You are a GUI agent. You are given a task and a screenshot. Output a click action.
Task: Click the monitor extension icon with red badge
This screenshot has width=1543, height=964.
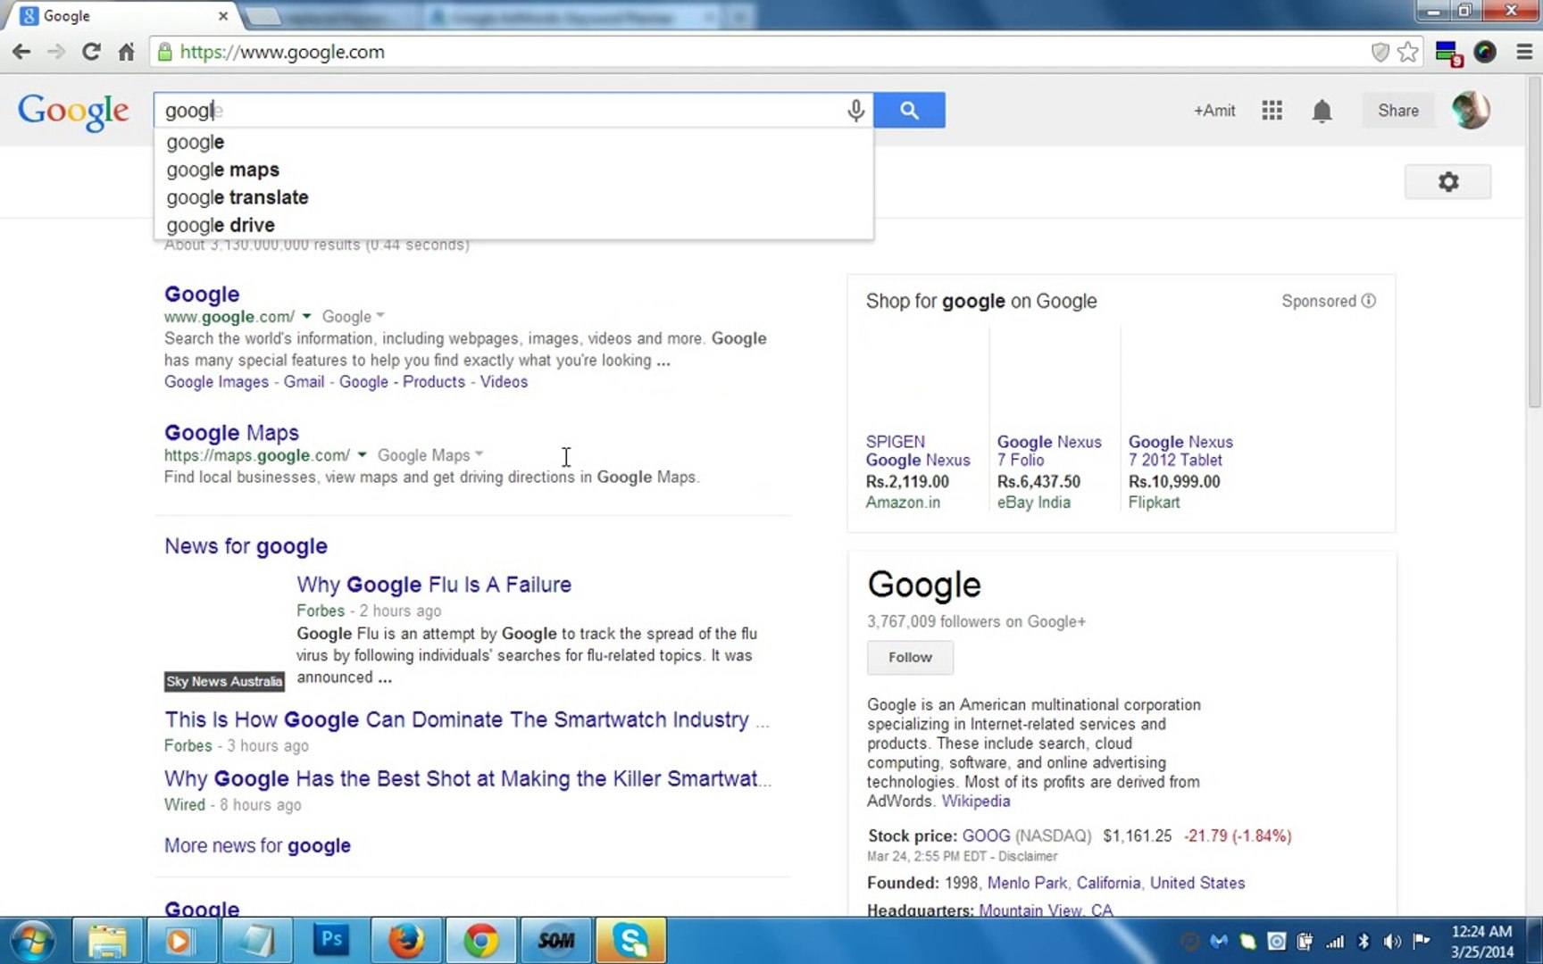click(x=1448, y=54)
